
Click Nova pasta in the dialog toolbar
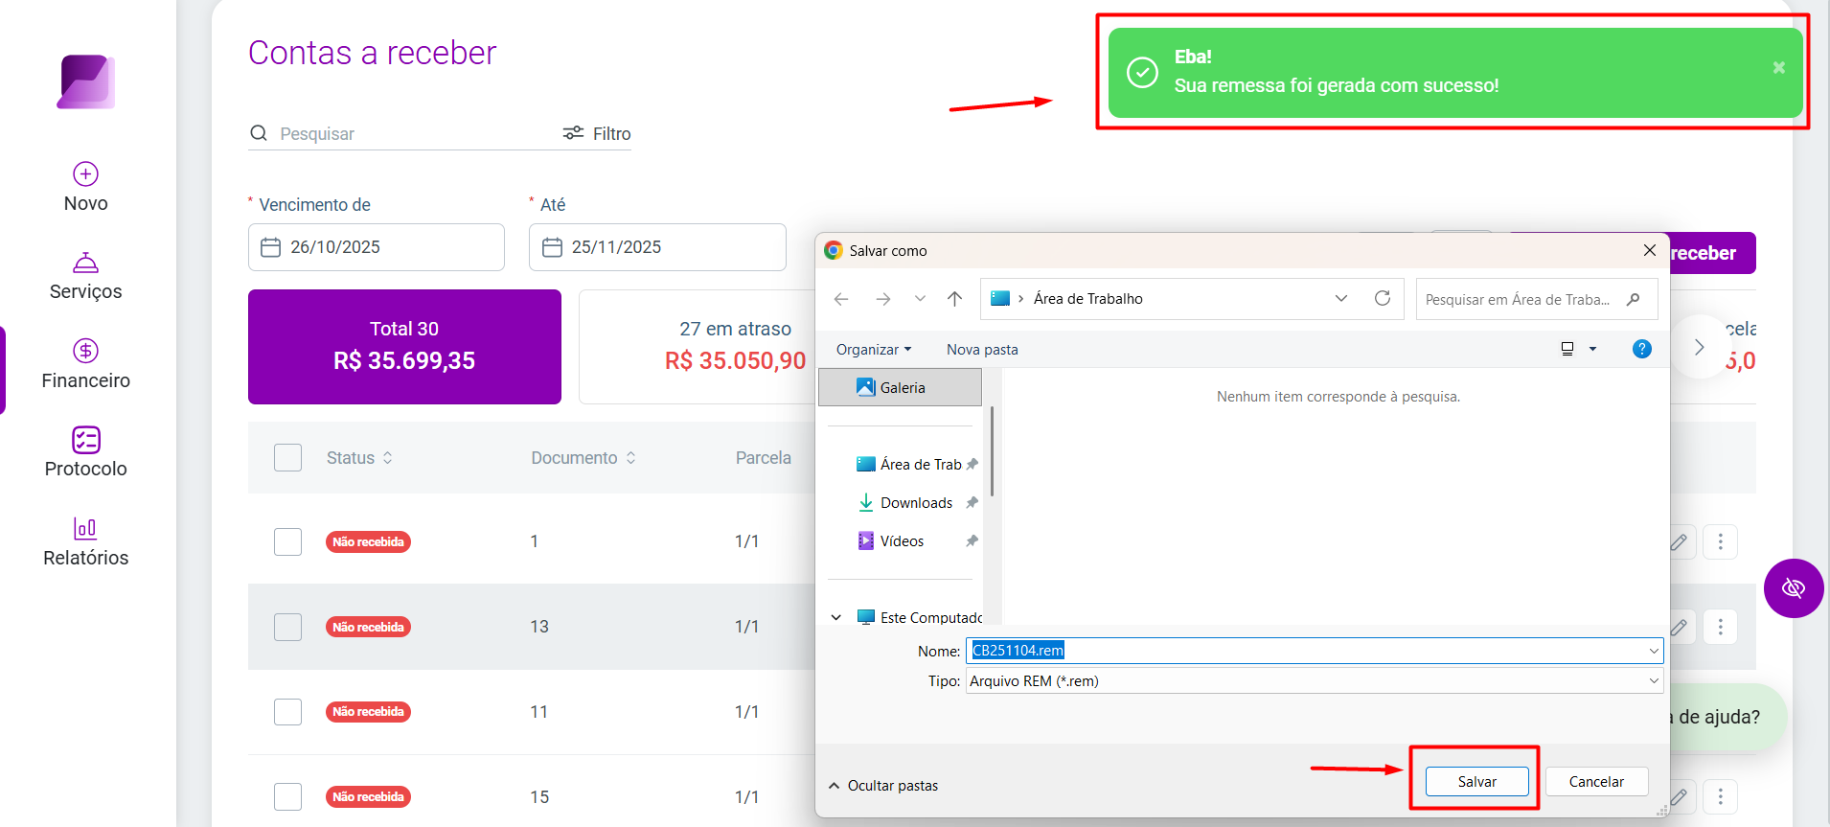click(x=982, y=350)
